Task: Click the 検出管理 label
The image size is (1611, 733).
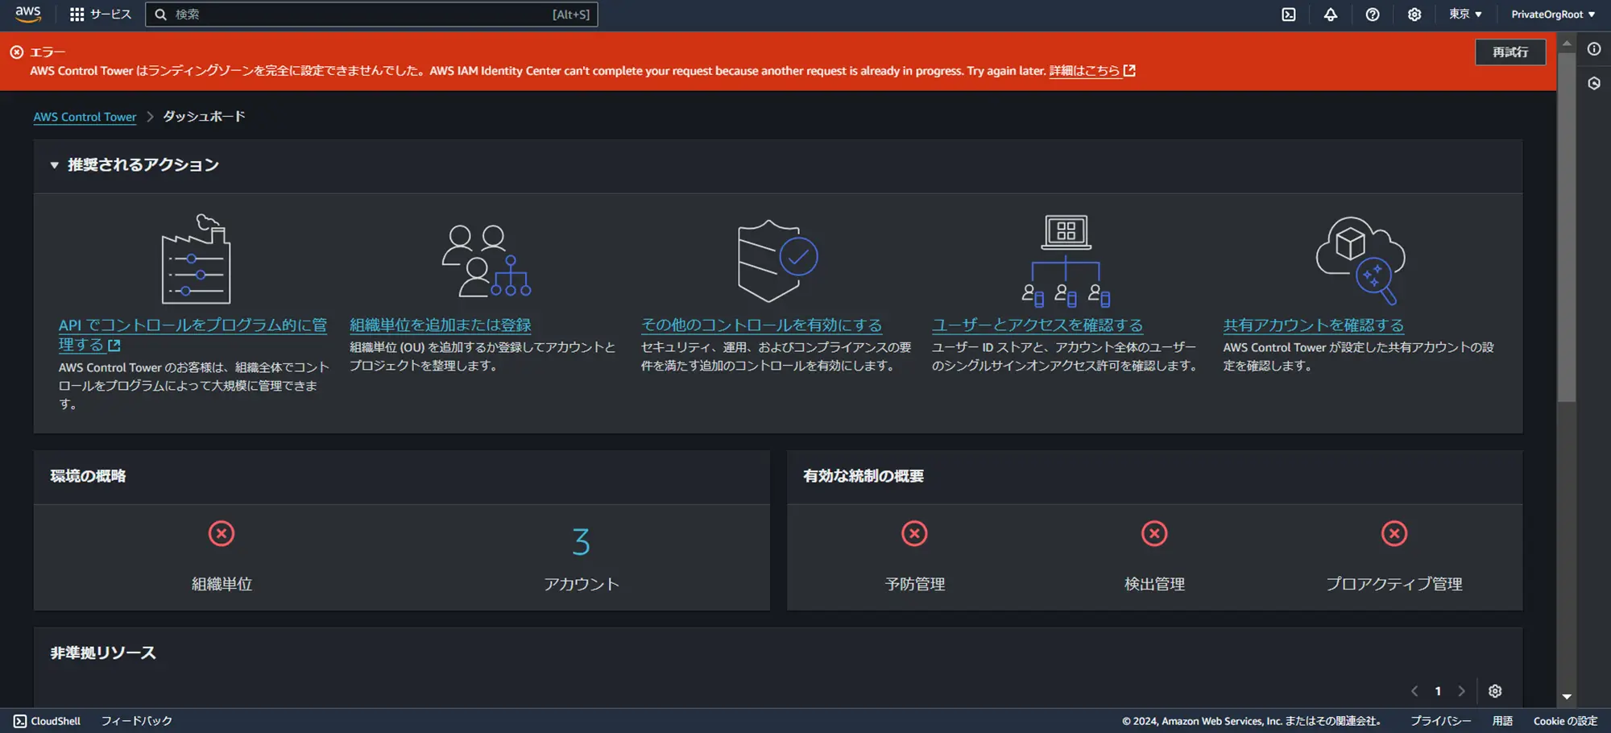Action: [1154, 584]
